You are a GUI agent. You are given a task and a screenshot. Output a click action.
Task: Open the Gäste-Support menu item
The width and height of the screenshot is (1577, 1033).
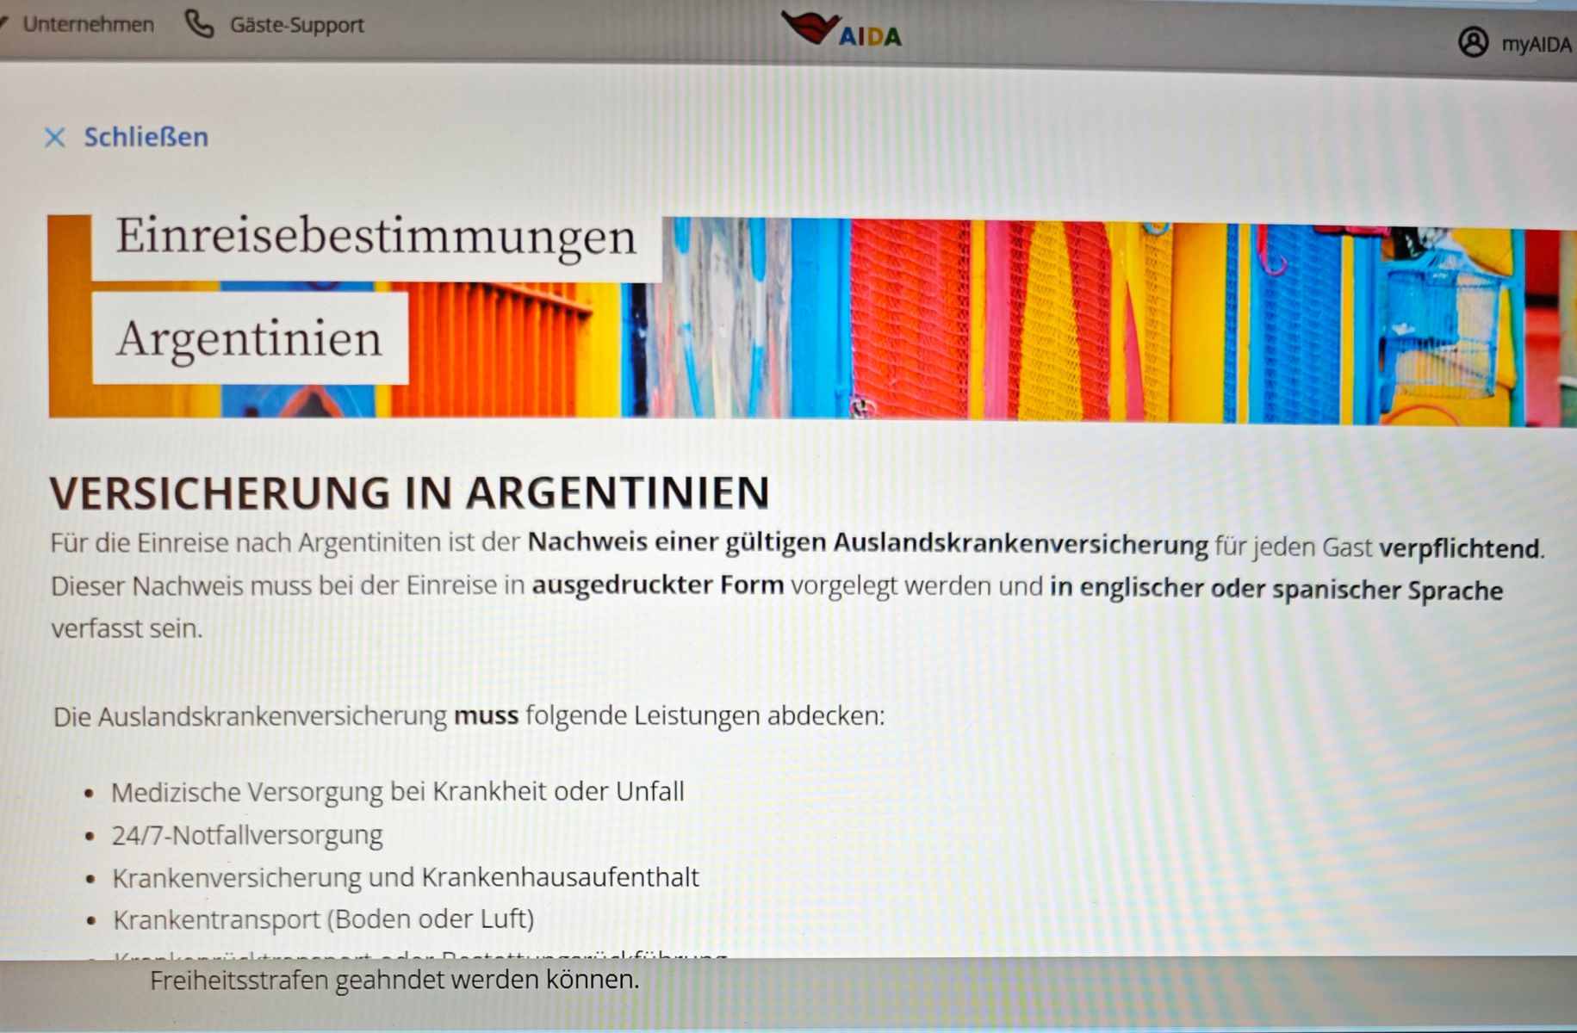[x=296, y=25]
